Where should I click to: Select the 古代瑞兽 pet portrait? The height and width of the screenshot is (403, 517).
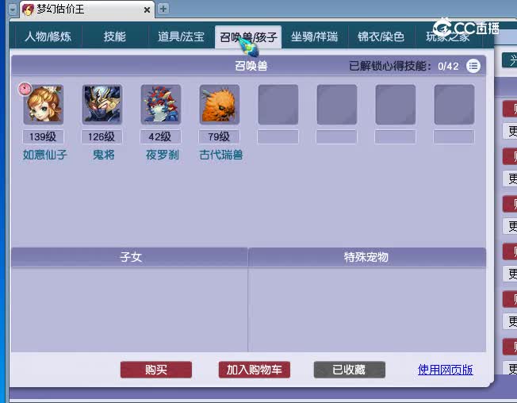click(220, 104)
